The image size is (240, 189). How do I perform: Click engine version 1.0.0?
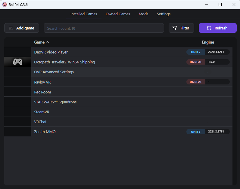pos(211,62)
